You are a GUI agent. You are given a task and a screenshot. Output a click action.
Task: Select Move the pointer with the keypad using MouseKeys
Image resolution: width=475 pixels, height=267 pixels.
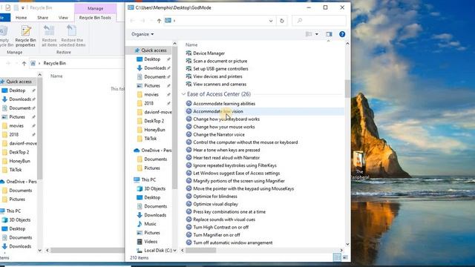coord(243,188)
